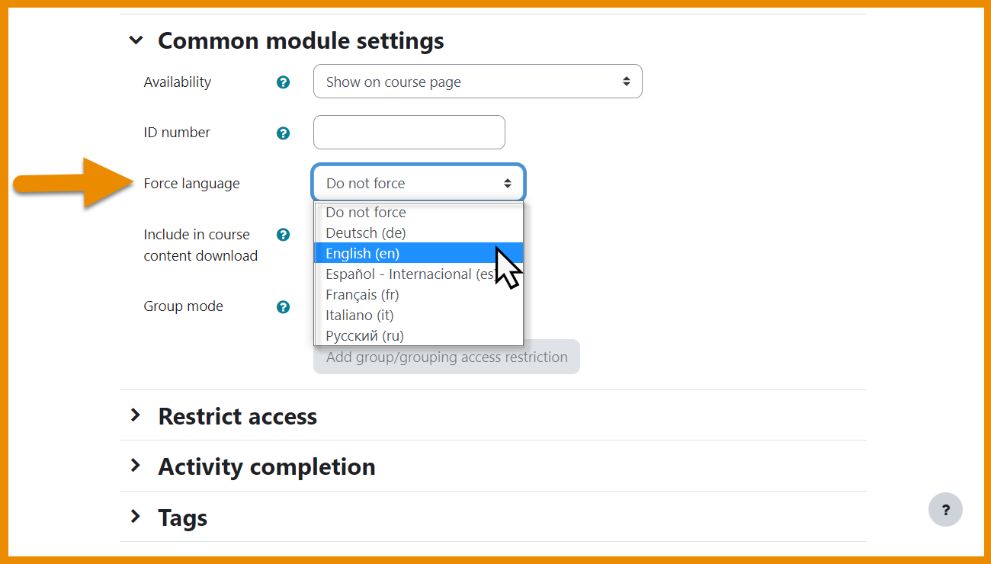Image resolution: width=991 pixels, height=564 pixels.
Task: Select the Do not force option
Action: pos(366,213)
